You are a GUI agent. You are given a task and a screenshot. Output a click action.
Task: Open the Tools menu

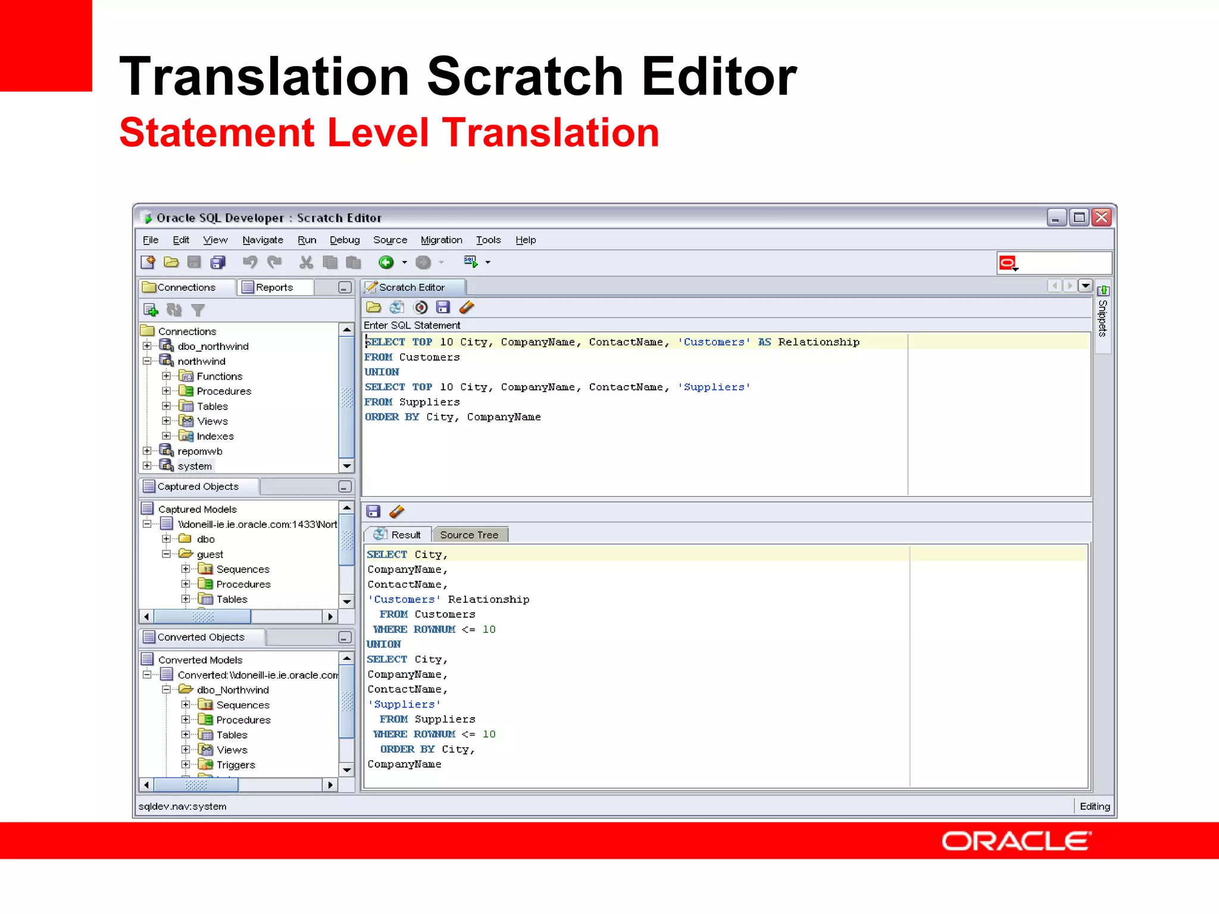tap(488, 240)
